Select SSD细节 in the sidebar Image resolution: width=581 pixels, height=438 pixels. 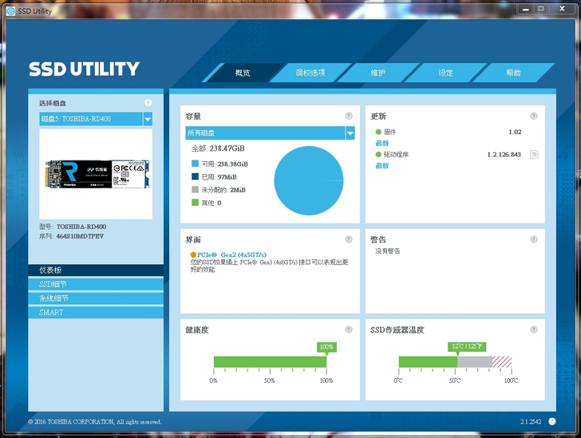[96, 284]
